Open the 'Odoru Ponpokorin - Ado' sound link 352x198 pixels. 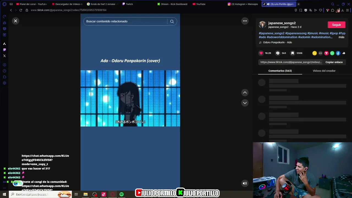pyautogui.click(x=277, y=42)
